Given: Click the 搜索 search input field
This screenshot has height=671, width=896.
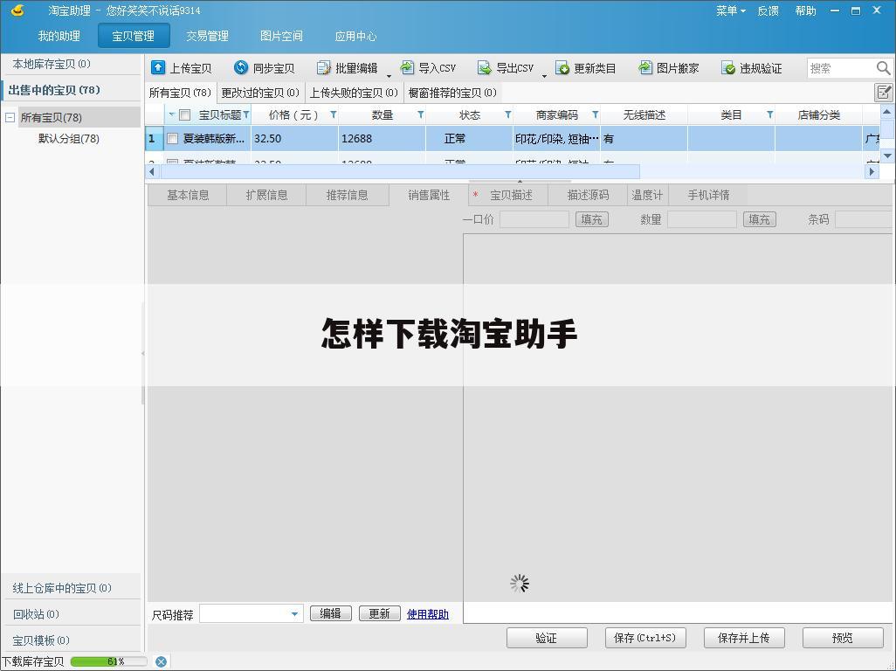Looking at the screenshot, I should point(841,68).
